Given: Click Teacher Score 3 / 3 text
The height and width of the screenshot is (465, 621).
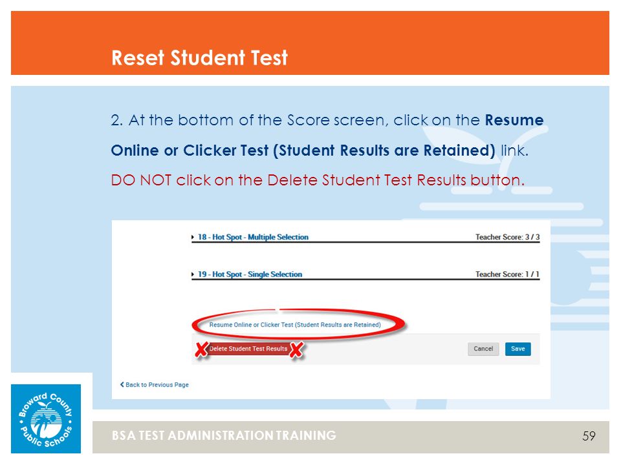Looking at the screenshot, I should pyautogui.click(x=507, y=237).
